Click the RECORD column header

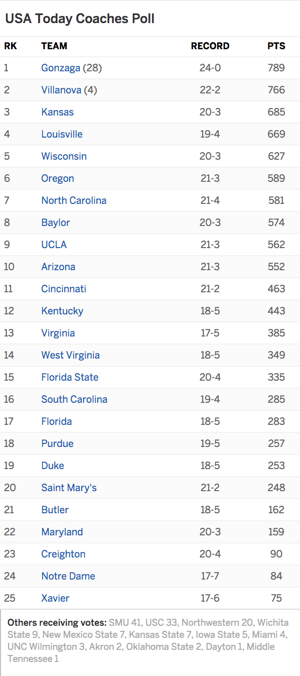(210, 46)
